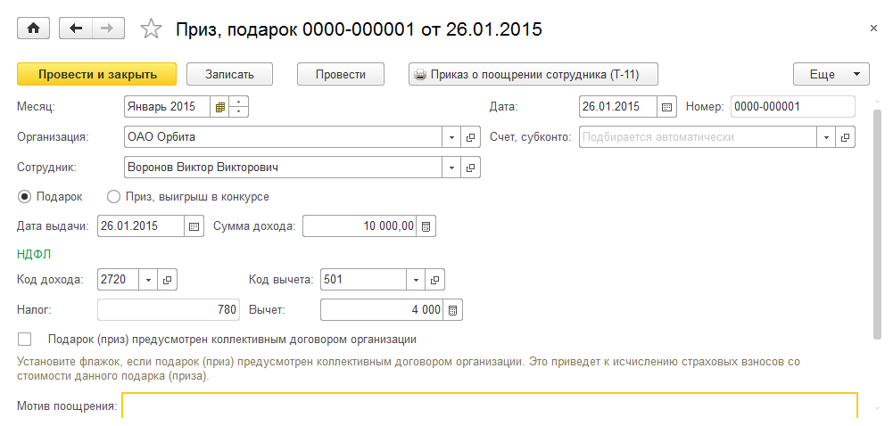Close the document form tab
The height and width of the screenshot is (426, 893).
click(873, 28)
